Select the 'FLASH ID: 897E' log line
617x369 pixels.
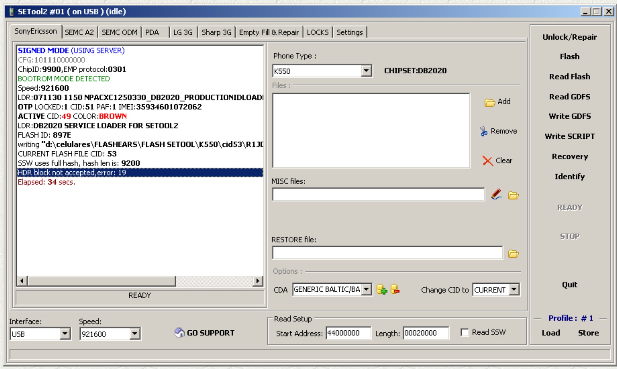click(x=44, y=135)
